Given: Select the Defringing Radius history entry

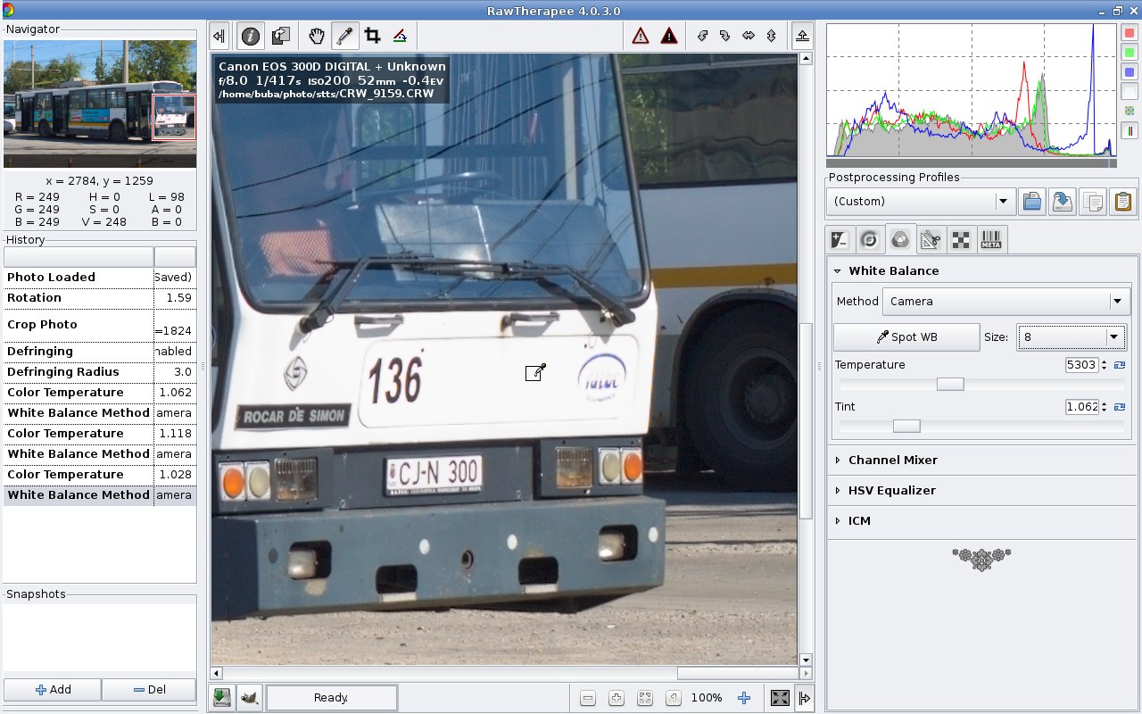Looking at the screenshot, I should click(x=100, y=372).
